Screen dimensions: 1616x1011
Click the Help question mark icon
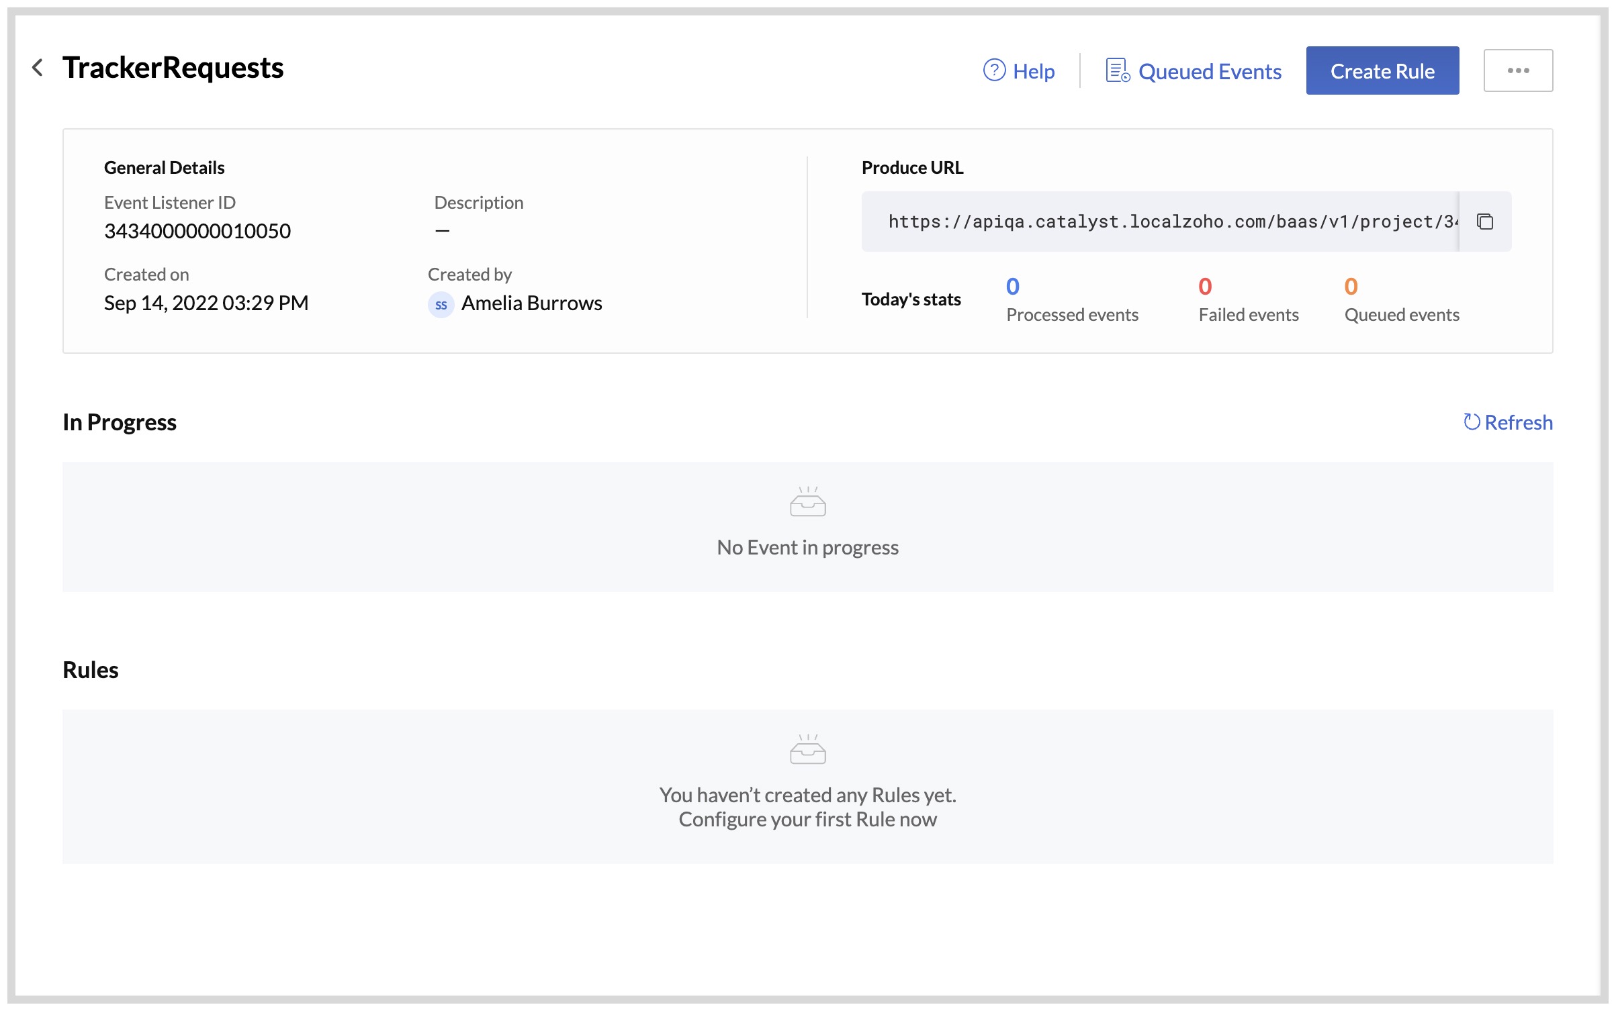pos(995,70)
